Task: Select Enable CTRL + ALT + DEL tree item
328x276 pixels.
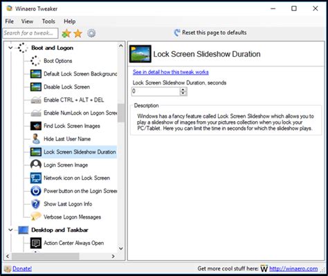Action: 74,100
